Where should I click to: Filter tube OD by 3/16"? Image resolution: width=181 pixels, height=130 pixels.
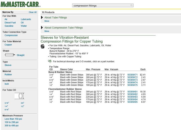point(7,103)
